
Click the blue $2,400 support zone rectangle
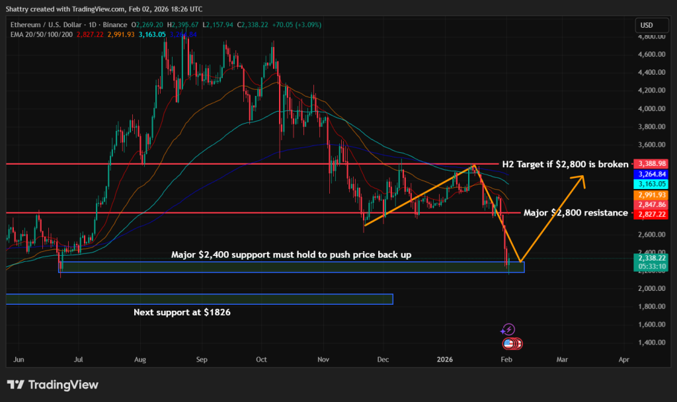(291, 267)
